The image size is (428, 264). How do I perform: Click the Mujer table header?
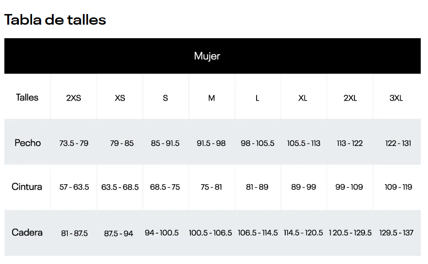207,56
